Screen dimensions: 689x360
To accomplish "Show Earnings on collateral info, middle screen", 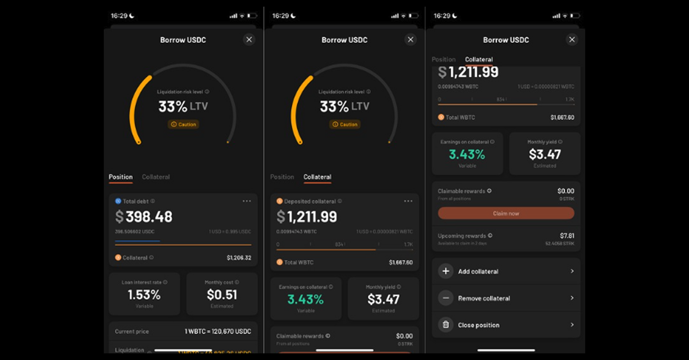I will [x=331, y=287].
